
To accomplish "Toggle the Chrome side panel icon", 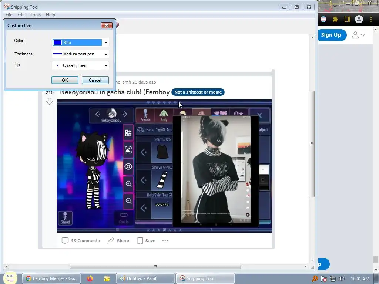I will click(347, 19).
